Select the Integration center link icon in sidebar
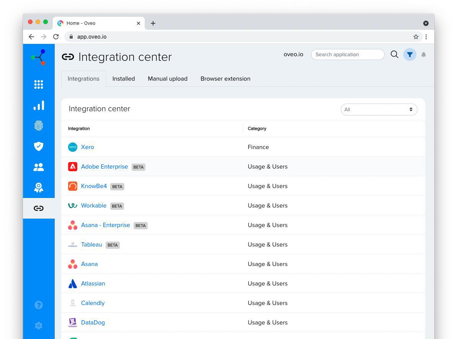This screenshot has height=339, width=473. [39, 208]
